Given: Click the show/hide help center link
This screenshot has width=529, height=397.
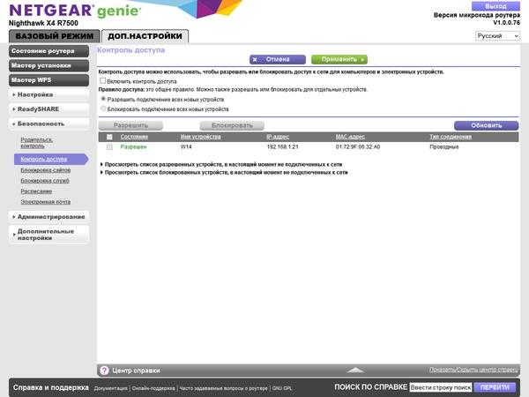Looking at the screenshot, I should coord(473,370).
